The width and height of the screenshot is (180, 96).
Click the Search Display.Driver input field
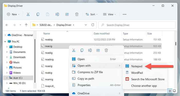(x=137, y=25)
